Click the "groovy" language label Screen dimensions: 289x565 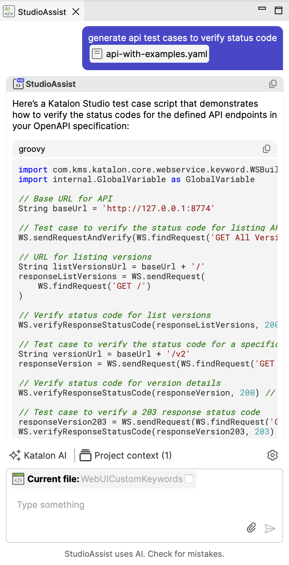pos(32,149)
